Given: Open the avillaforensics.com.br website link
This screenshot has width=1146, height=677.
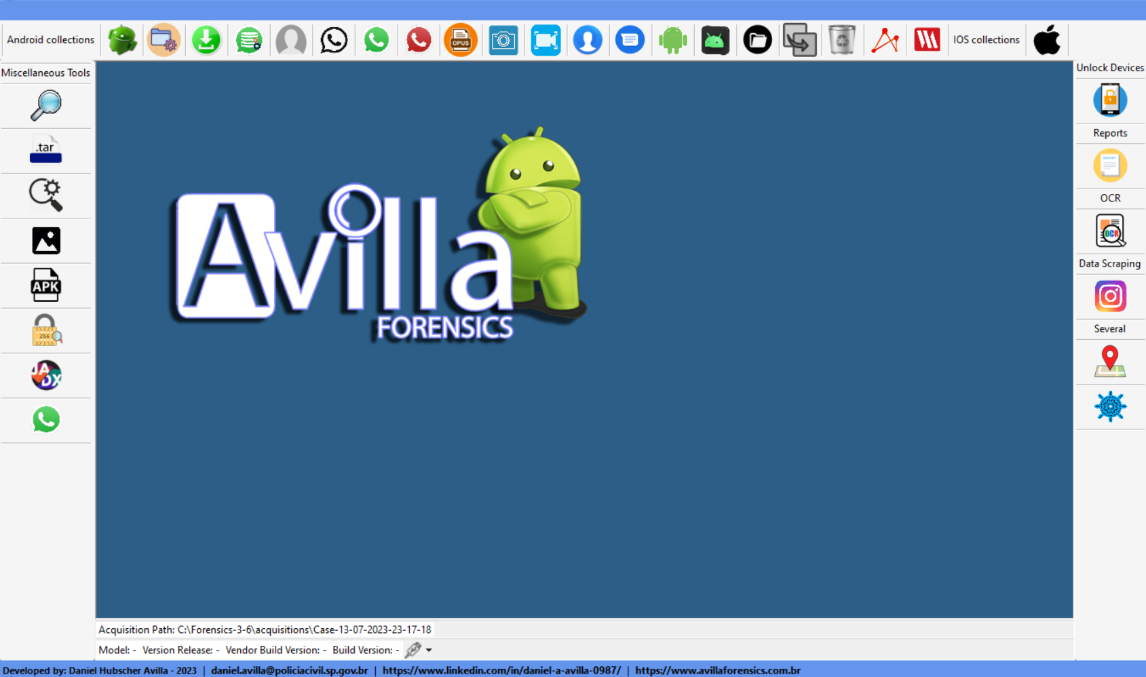Looking at the screenshot, I should pyautogui.click(x=718, y=670).
